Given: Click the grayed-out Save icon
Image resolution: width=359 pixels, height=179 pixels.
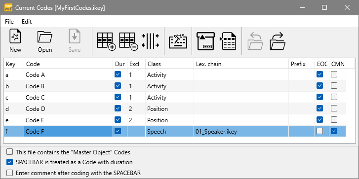Looking at the screenshot, I should 75,41.
